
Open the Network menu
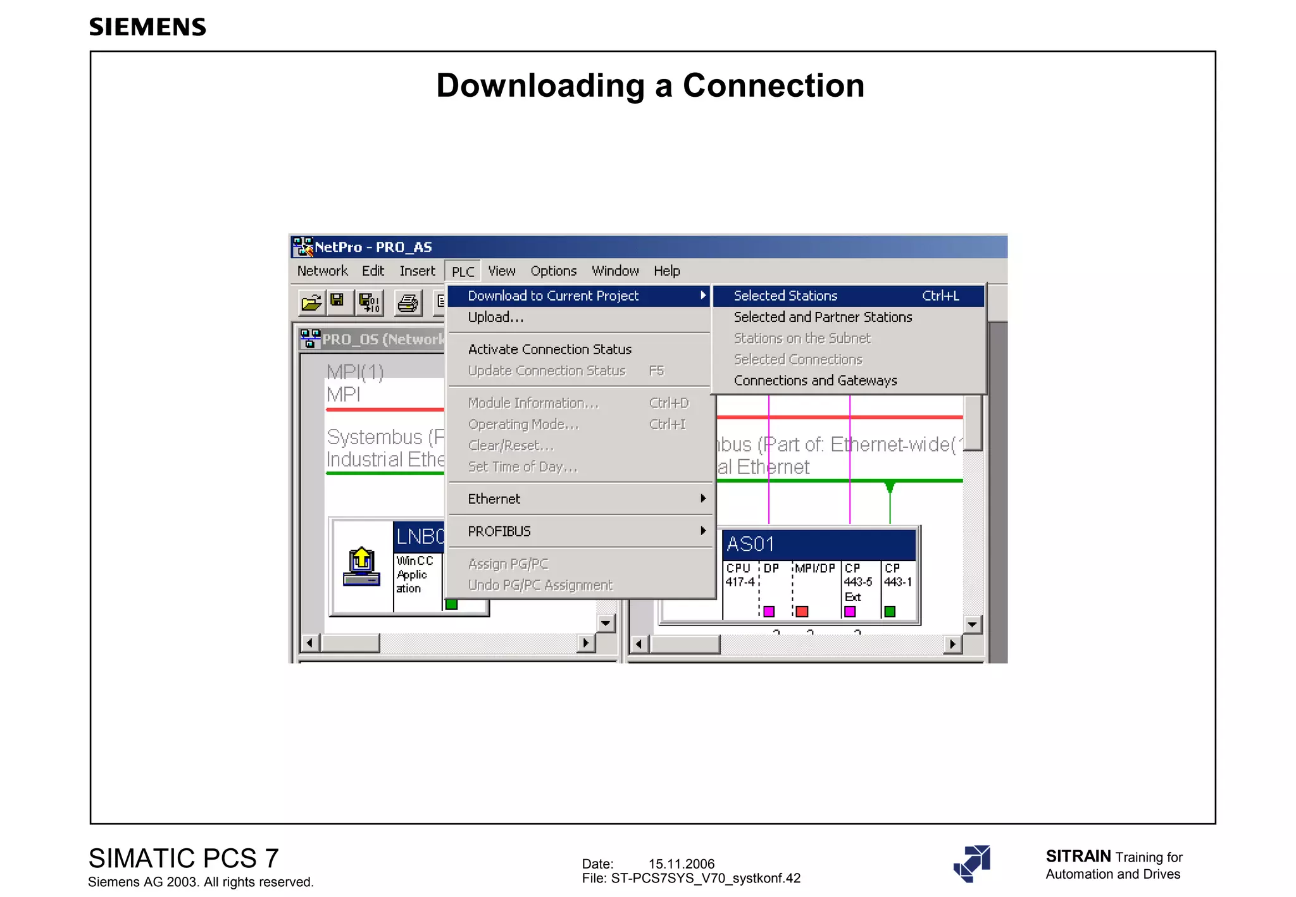(322, 271)
